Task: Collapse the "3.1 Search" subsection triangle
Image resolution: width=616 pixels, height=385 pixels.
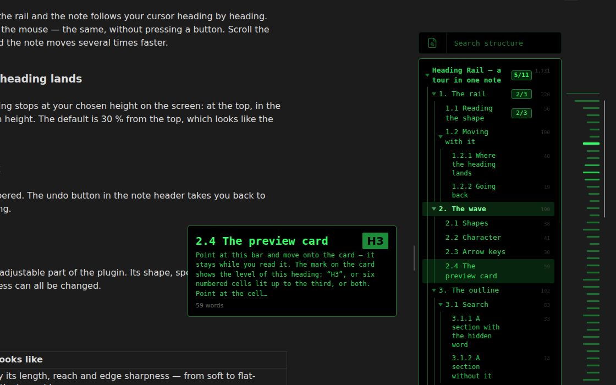Action: click(x=441, y=305)
